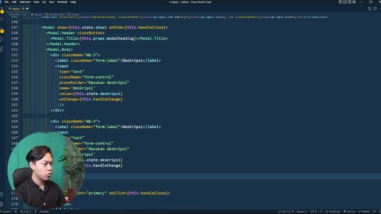Click the line and column indicator in the status bar

point(286,212)
